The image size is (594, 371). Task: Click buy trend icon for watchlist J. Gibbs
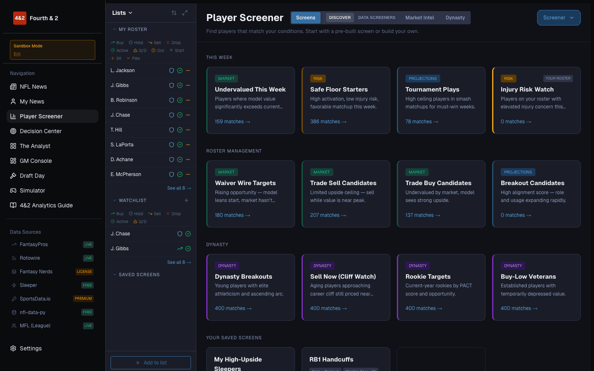point(180,249)
